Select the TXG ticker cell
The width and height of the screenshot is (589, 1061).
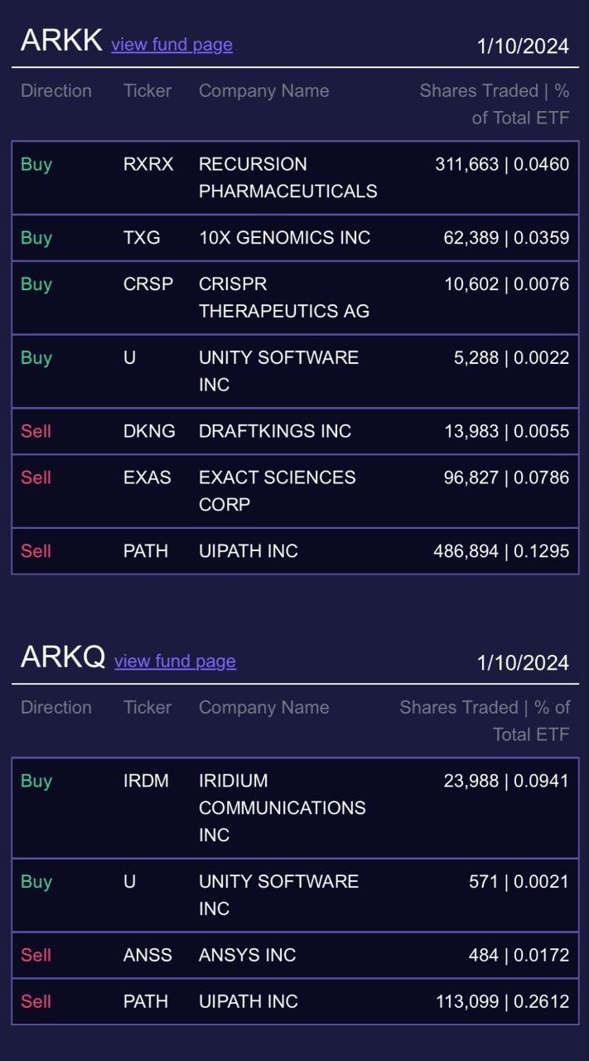point(142,238)
